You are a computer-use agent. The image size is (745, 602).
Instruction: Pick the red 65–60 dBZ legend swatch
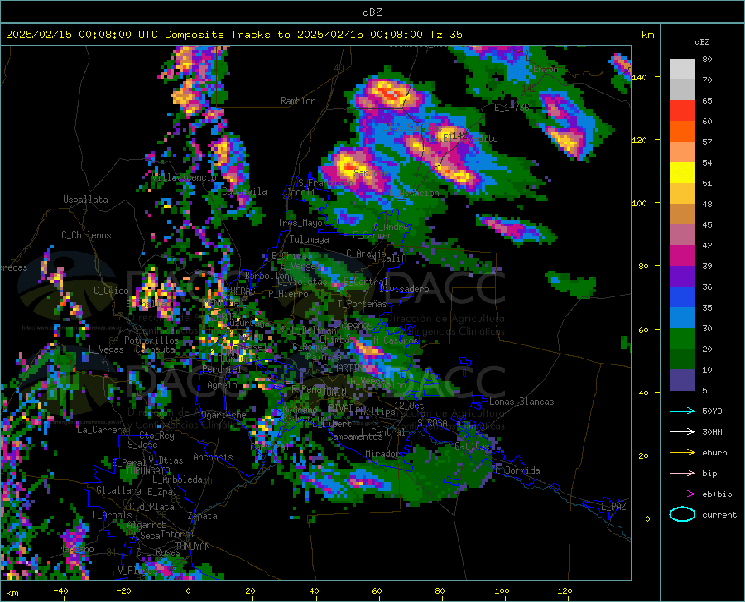click(682, 111)
